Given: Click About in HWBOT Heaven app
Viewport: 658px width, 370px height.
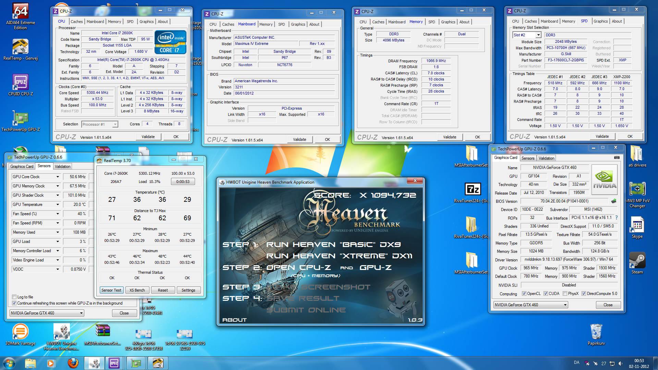Looking at the screenshot, I should click(x=234, y=320).
